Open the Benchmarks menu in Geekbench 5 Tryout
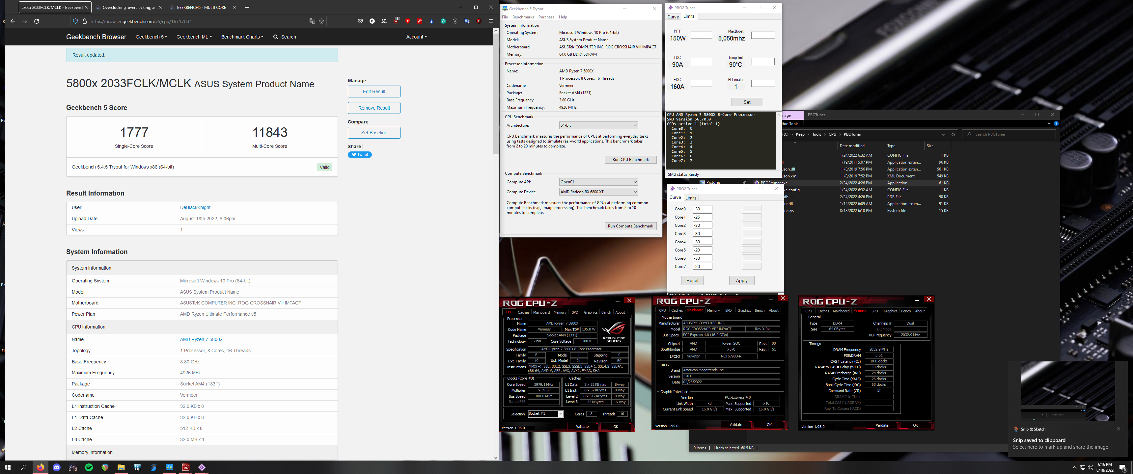 coord(523,17)
